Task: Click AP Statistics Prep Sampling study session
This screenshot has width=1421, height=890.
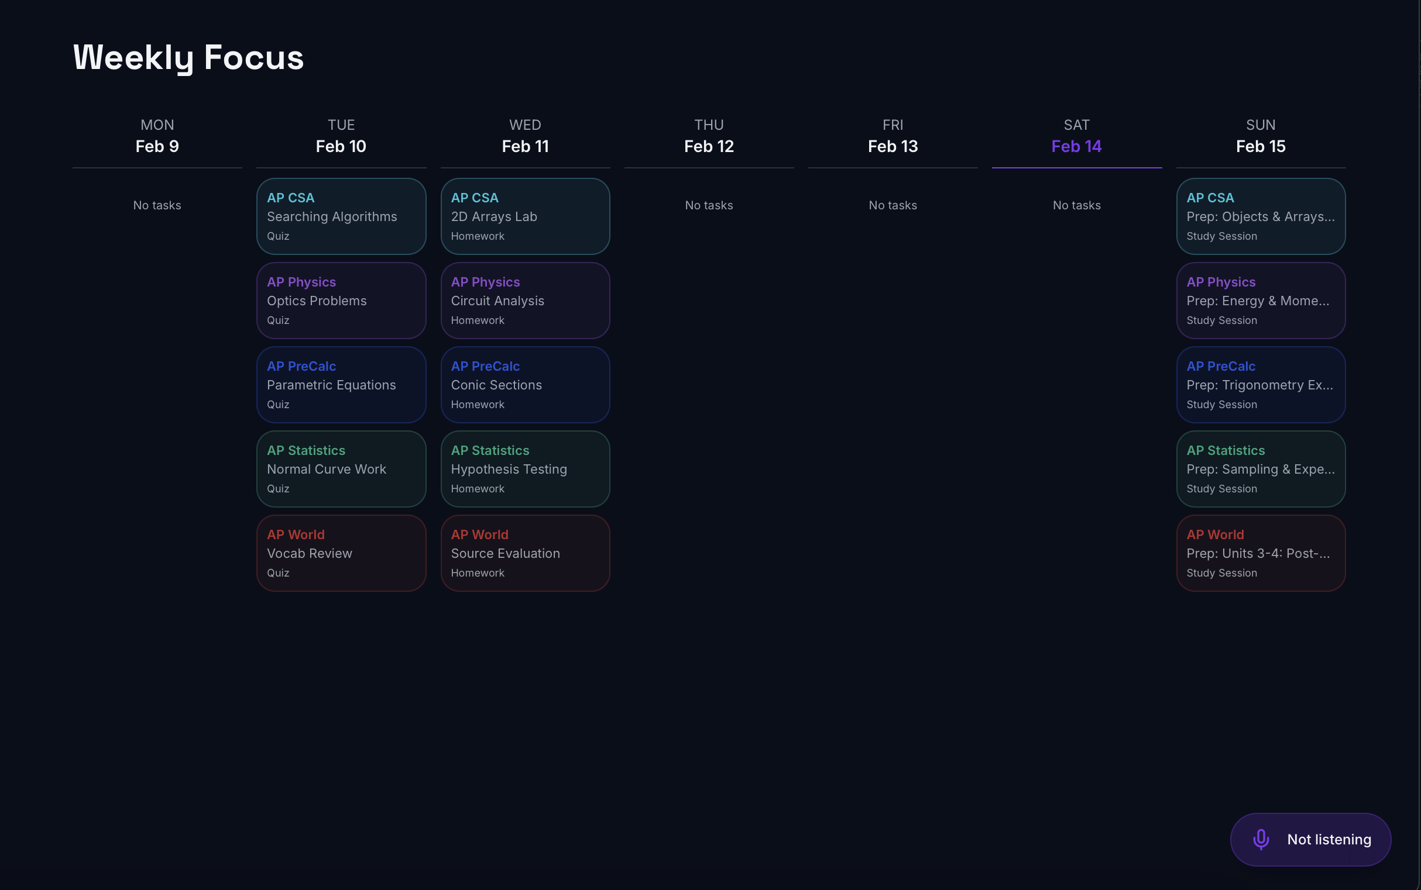Action: coord(1261,469)
